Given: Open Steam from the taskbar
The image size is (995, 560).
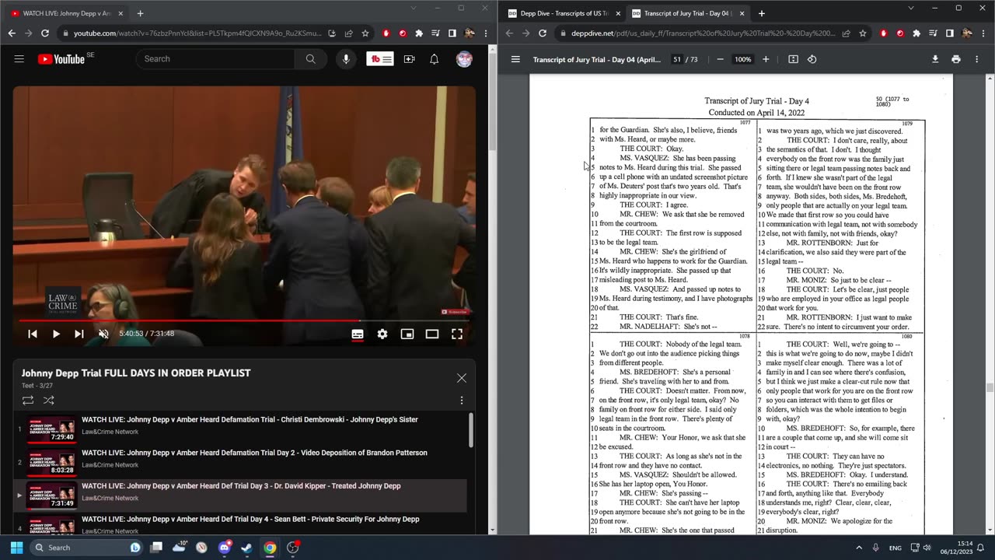Looking at the screenshot, I should click(x=246, y=548).
